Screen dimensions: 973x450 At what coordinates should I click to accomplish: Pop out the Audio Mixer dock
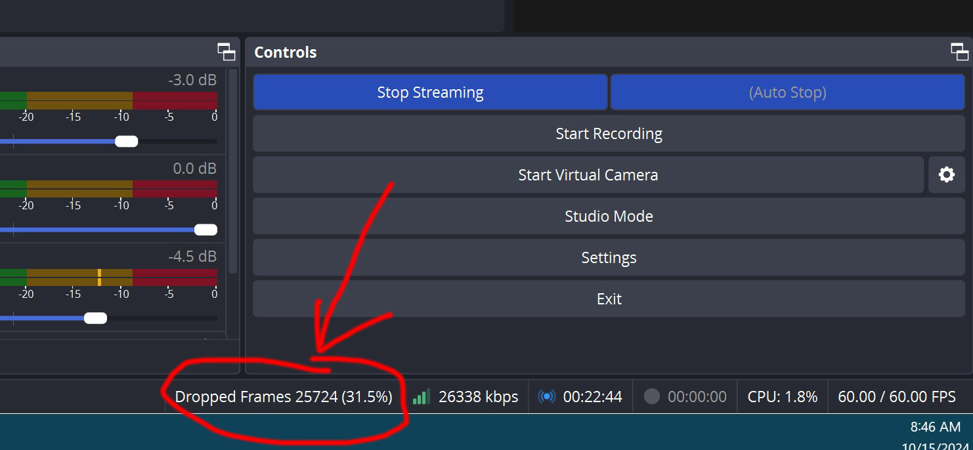[226, 52]
